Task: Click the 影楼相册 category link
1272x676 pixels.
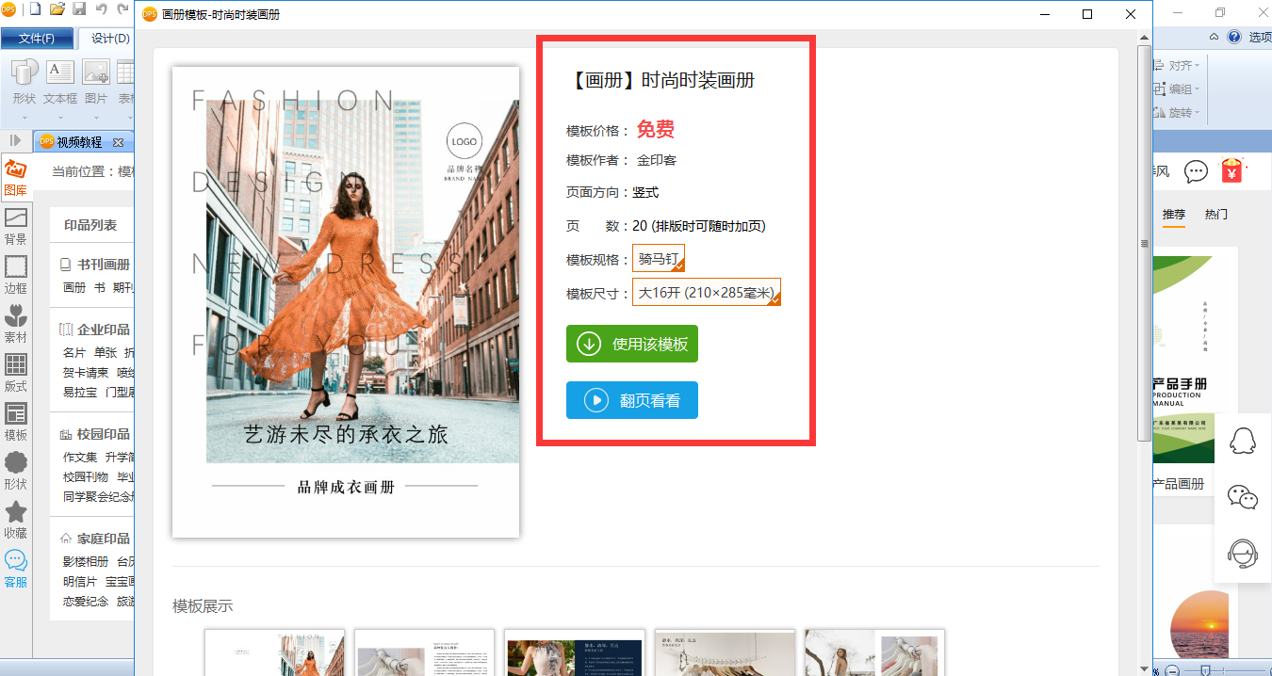Action: [x=86, y=561]
